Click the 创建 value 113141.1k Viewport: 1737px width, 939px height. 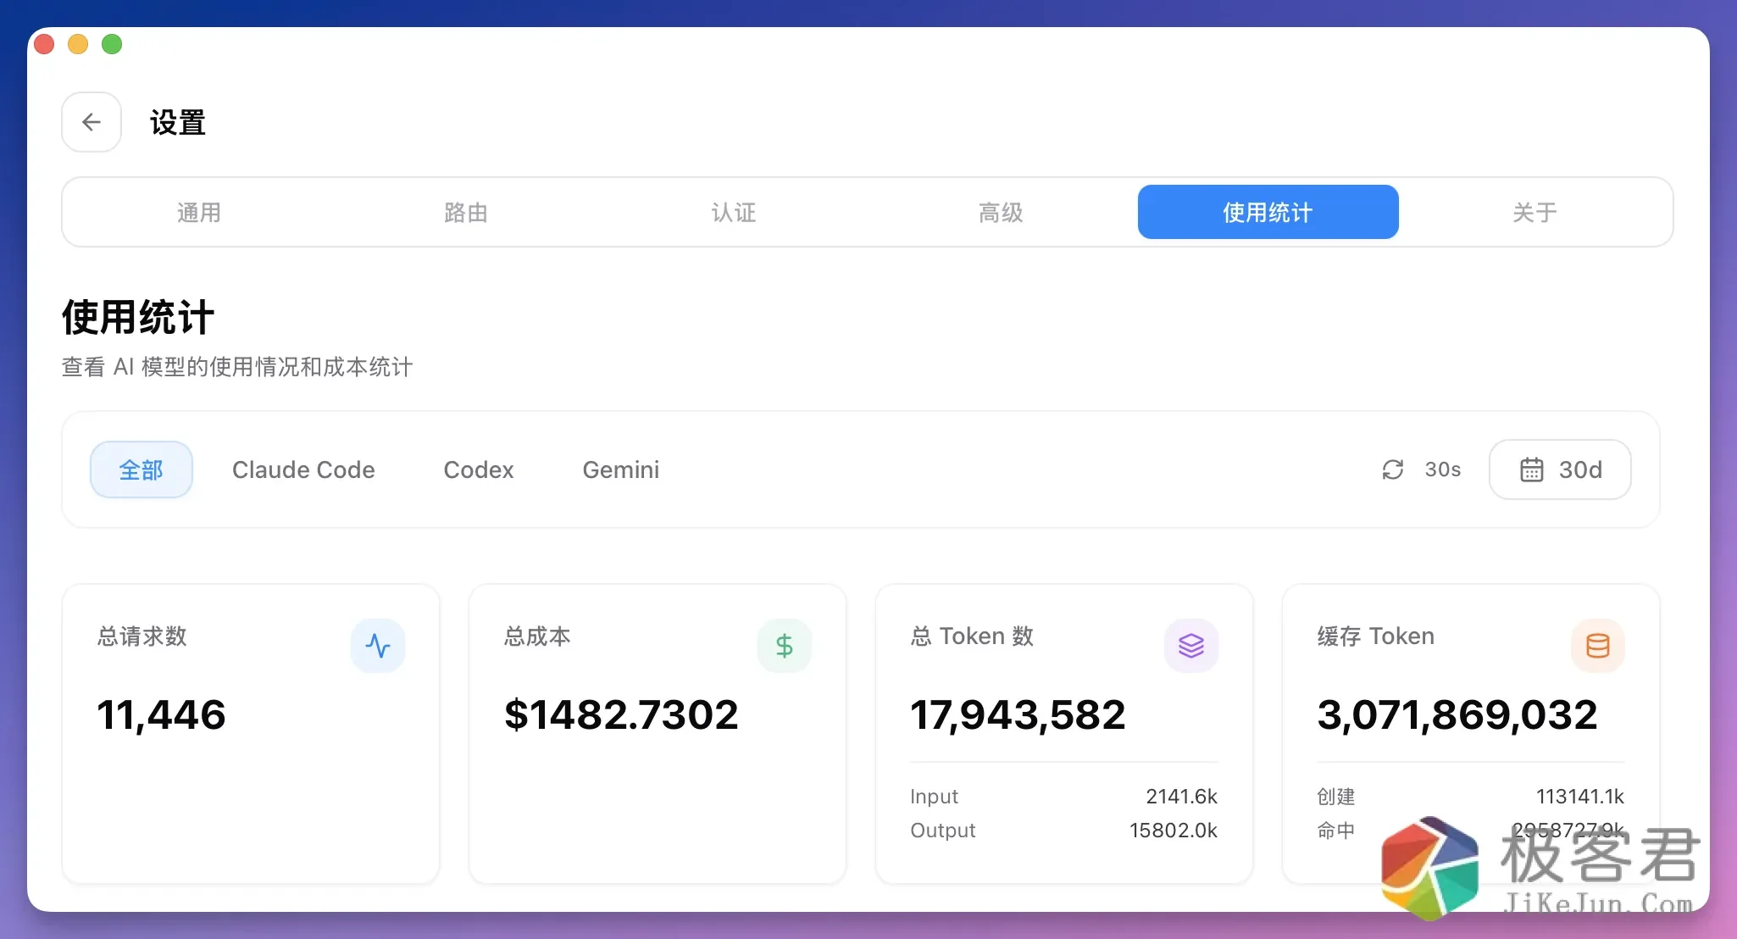pos(1579,797)
